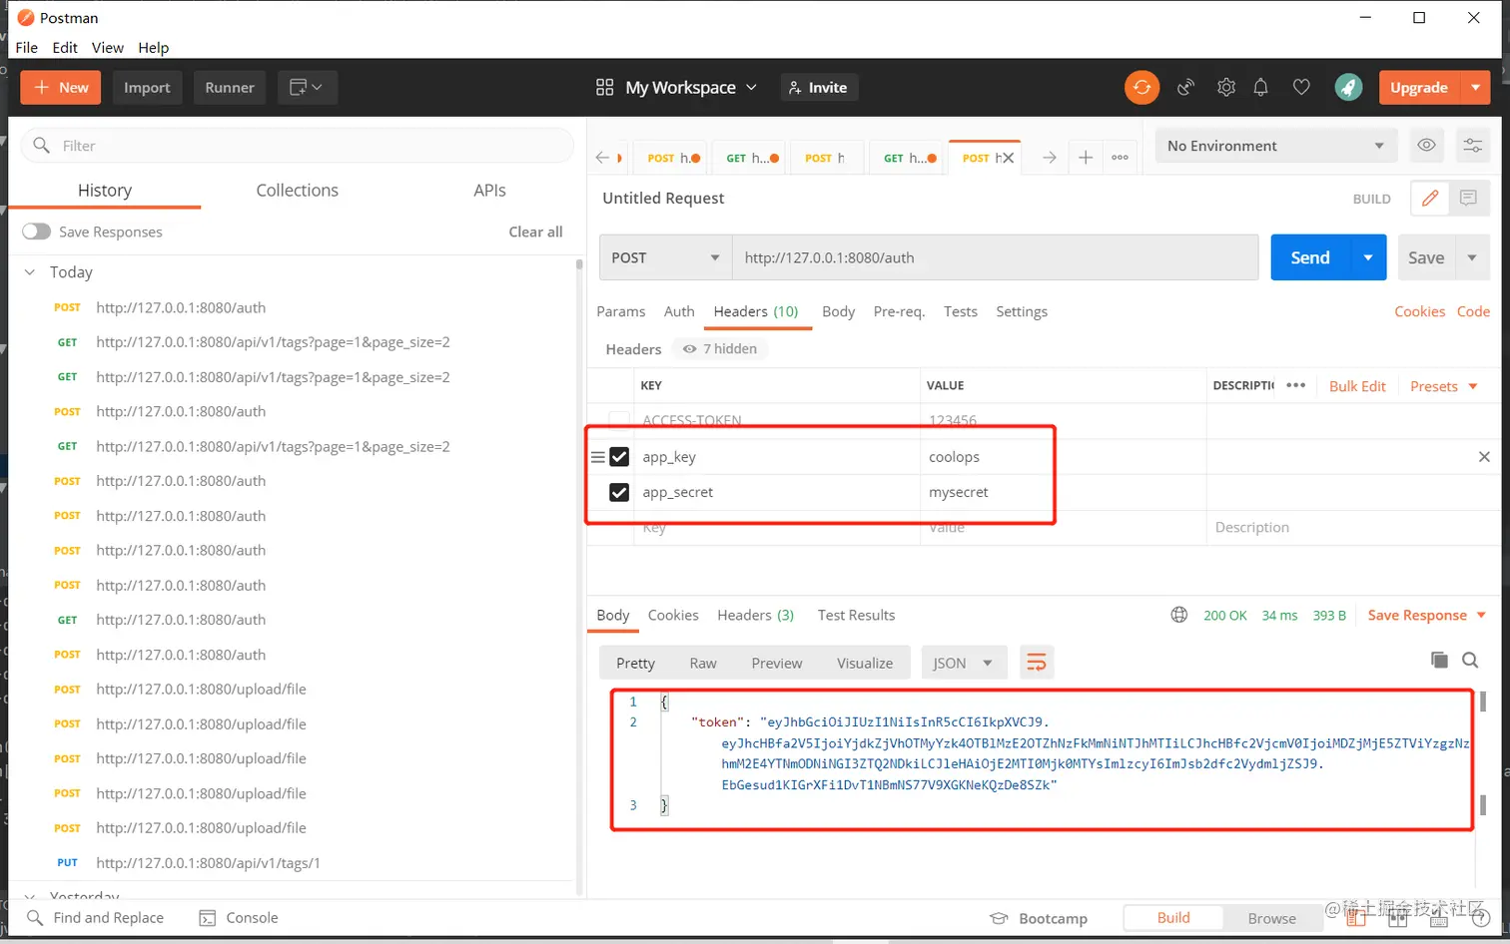The width and height of the screenshot is (1510, 944).
Task: Open manage environments sliders icon
Action: pyautogui.click(x=1472, y=146)
